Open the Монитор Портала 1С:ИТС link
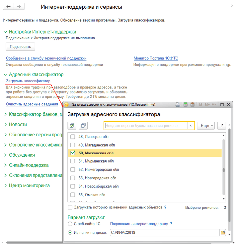This screenshot has width=237, height=244. coord(156,58)
